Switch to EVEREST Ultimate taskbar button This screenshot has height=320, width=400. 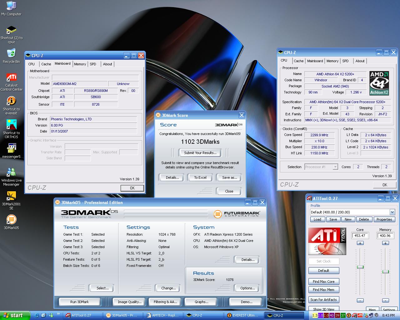244,316
